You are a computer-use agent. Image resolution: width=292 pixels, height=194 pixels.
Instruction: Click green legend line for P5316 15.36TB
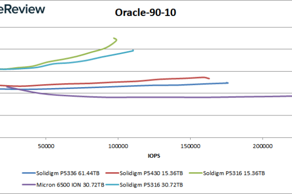(196, 173)
